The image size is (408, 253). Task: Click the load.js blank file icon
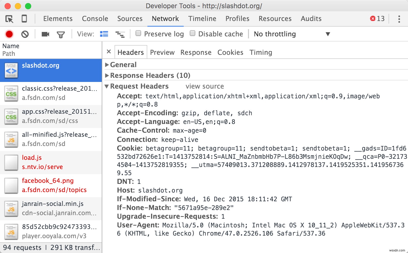point(11,163)
